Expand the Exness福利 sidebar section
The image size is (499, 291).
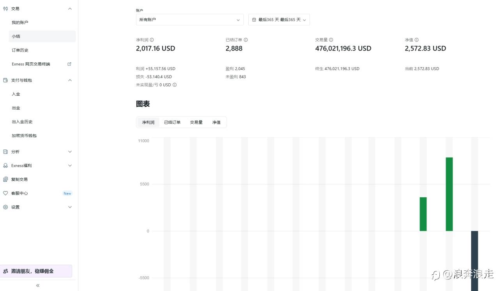pyautogui.click(x=70, y=166)
